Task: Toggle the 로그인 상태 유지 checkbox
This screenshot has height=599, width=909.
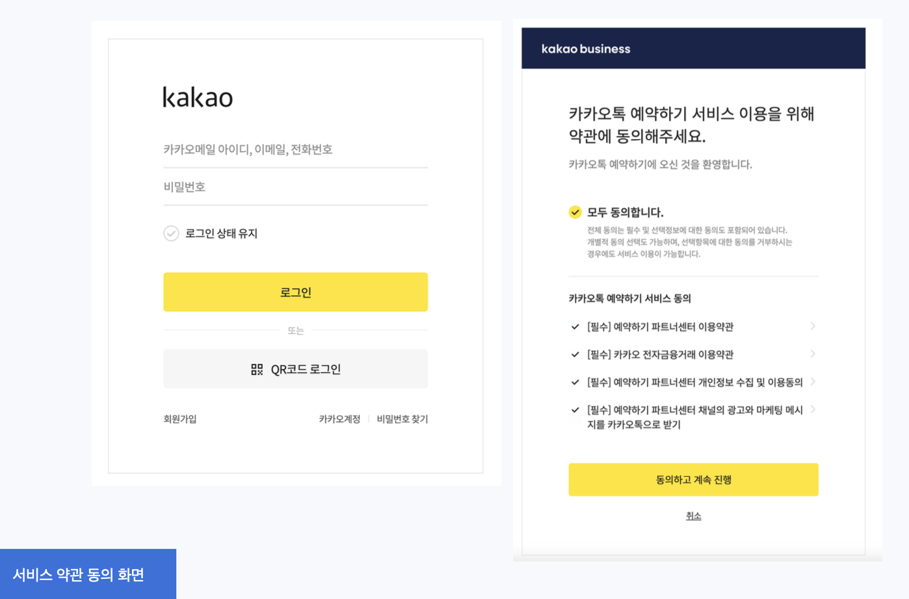Action: point(171,233)
